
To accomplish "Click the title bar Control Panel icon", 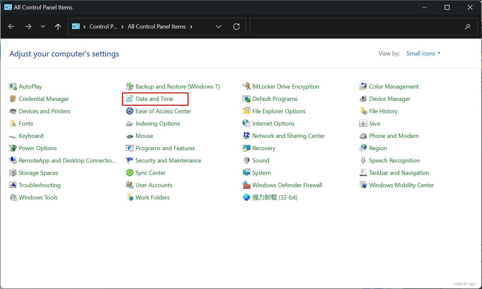I will 8,7.
